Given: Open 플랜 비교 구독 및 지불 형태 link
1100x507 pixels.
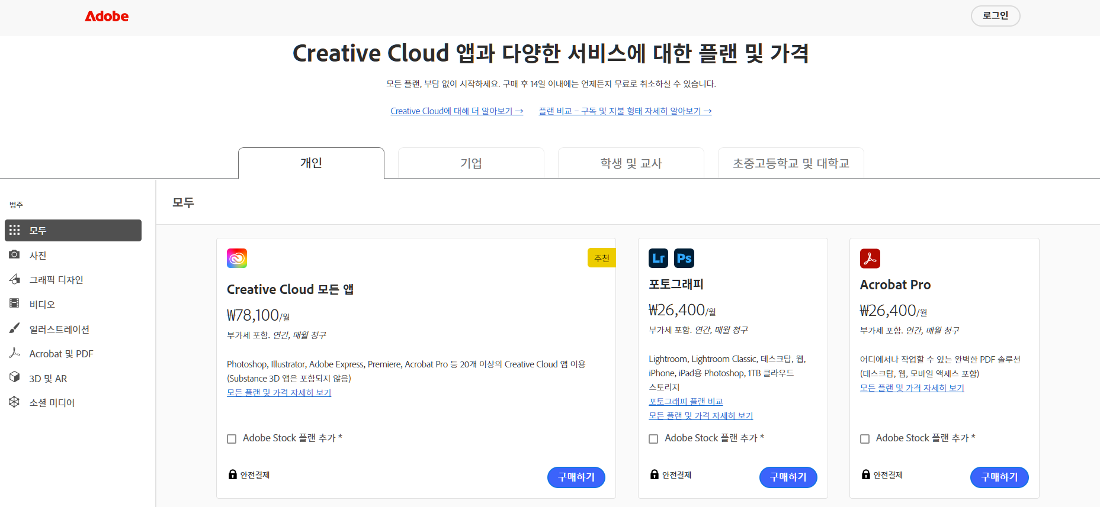Looking at the screenshot, I should pyautogui.click(x=625, y=111).
